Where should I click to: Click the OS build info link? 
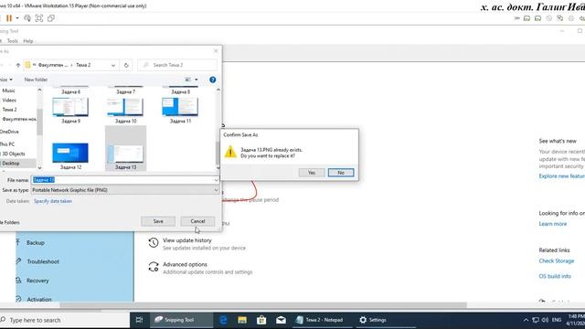(x=555, y=276)
